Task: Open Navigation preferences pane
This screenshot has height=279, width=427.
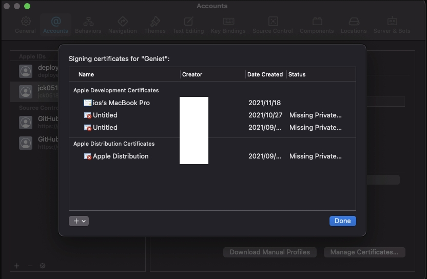Action: tap(122, 24)
